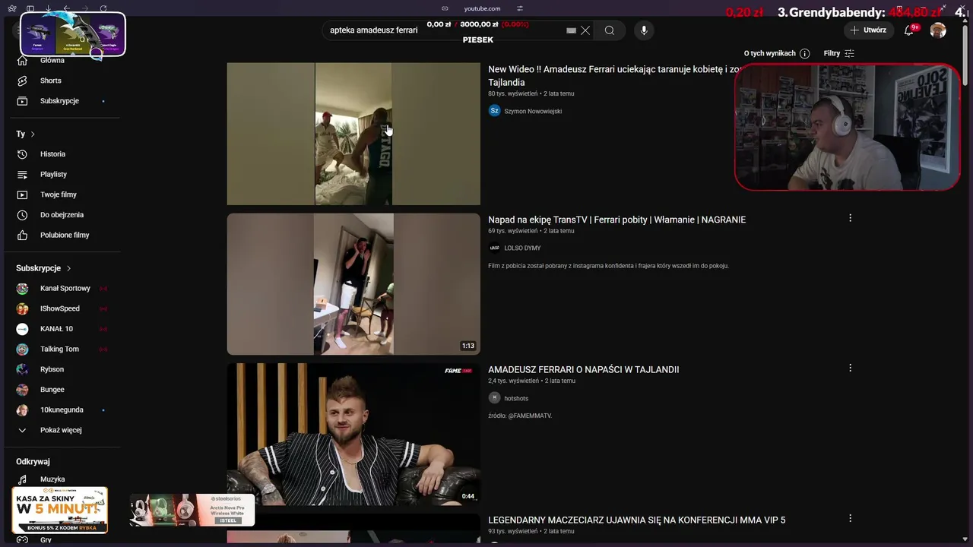973x547 pixels.
Task: Expand Pokaż więcej subscriptions list
Action: 62,430
